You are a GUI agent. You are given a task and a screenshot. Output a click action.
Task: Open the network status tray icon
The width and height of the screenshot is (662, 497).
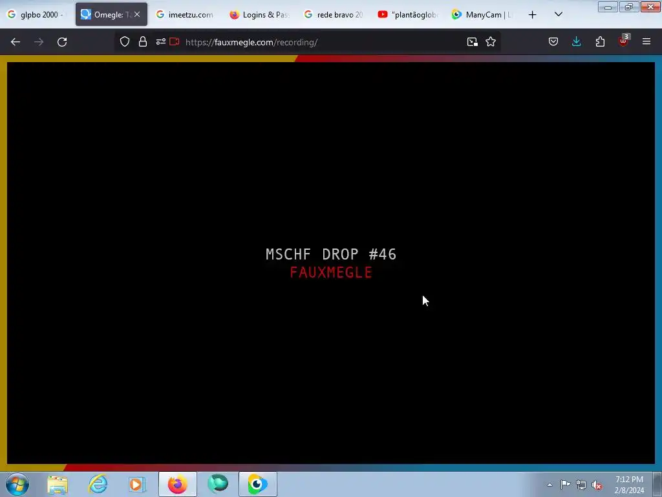point(581,485)
